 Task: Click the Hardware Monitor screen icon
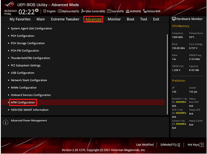[174, 19]
